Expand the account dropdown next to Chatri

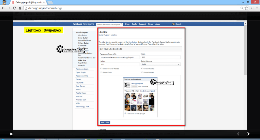click(183, 24)
